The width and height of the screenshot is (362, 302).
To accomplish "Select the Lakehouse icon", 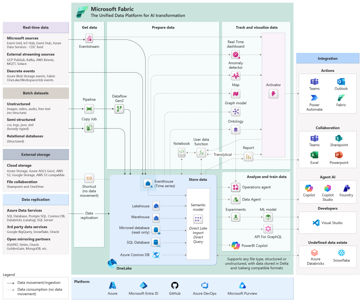I will 156,205.
